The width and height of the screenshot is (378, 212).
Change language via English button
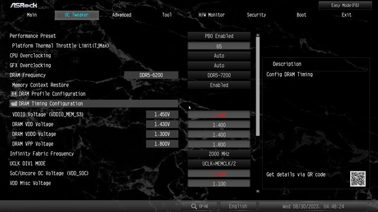237,206
